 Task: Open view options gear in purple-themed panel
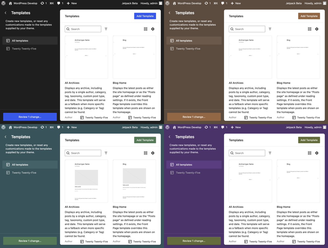click(317, 153)
